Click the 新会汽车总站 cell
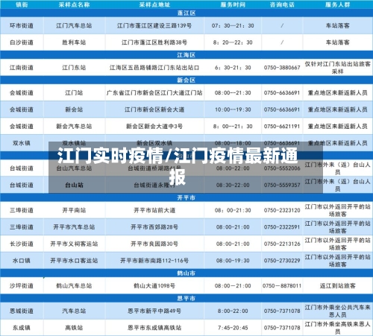 [74, 127]
